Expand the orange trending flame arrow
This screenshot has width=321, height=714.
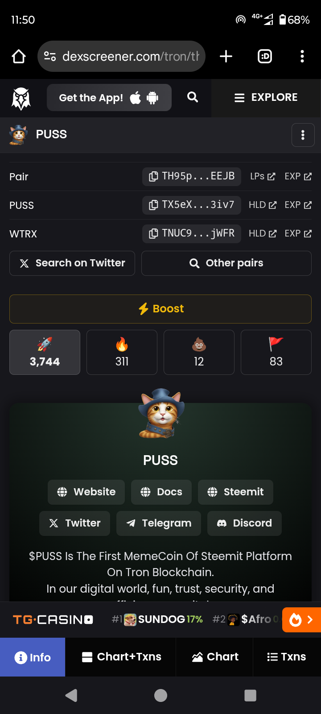301,620
